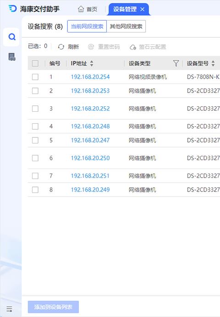220x317 pixels.
Task: Click the 重置密码 icon
Action: pyautogui.click(x=91, y=47)
